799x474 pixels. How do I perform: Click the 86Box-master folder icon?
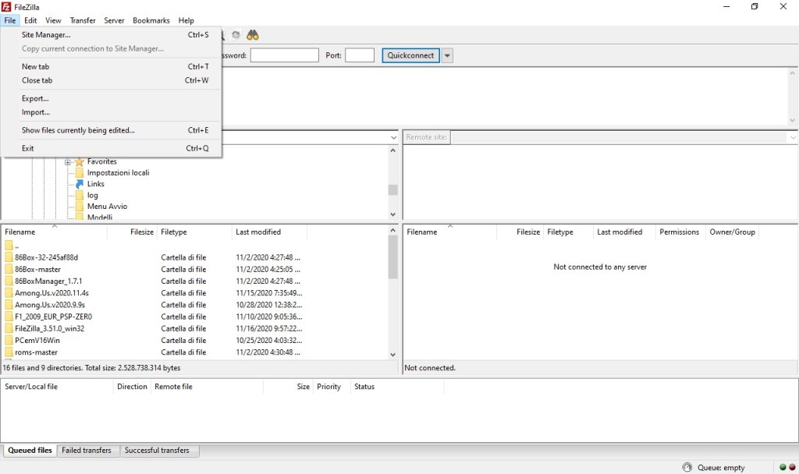tap(9, 269)
